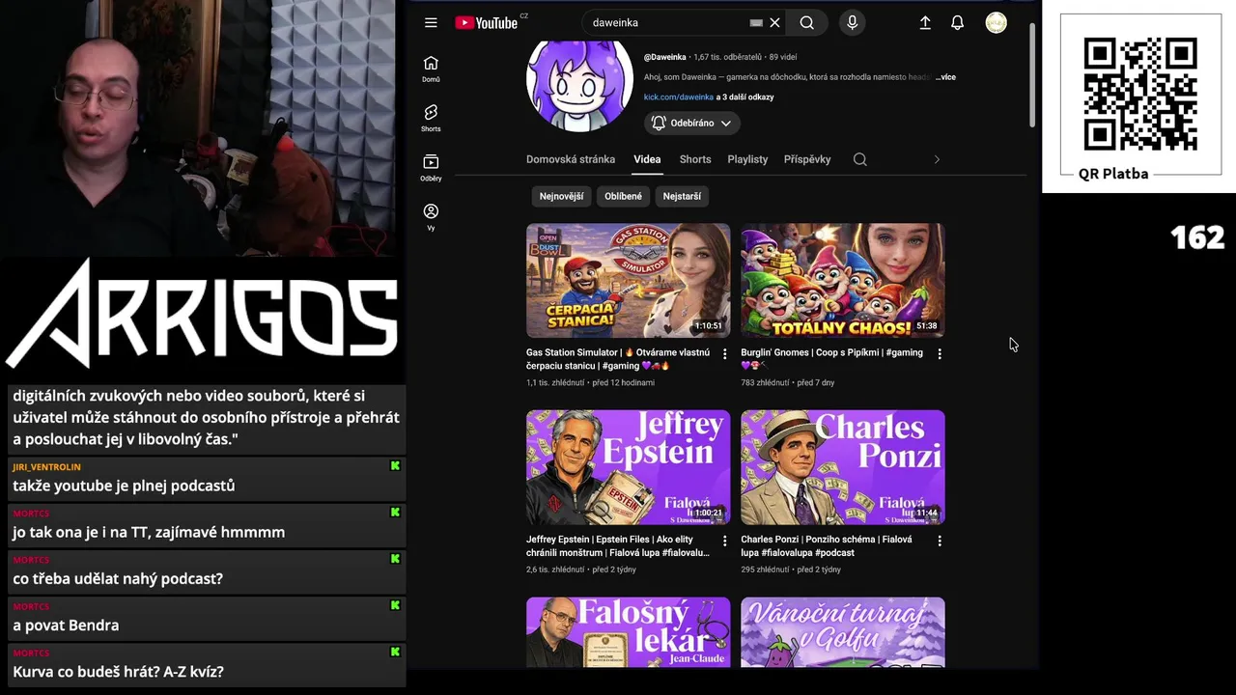
Task: Open the notifications bell in the header
Action: point(957,23)
